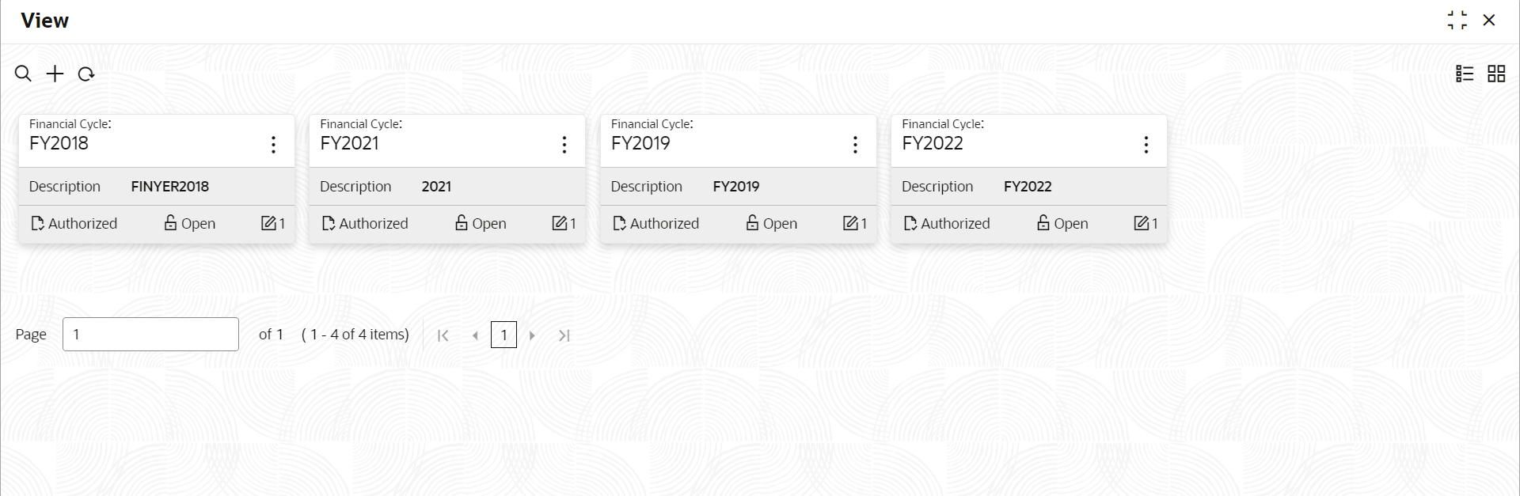
Task: Open the FY2018 card options menu
Action: tap(273, 144)
